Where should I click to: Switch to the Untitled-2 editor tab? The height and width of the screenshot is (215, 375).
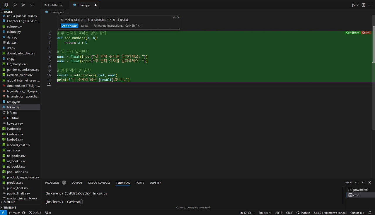pyautogui.click(x=55, y=5)
